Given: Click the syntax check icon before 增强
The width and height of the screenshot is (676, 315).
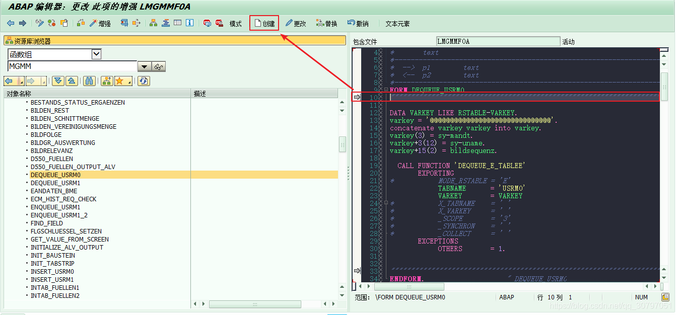Looking at the screenshot, I should (81, 23).
